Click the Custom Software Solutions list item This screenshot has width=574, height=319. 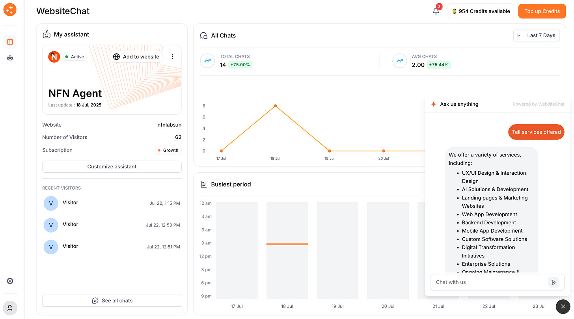click(x=494, y=239)
